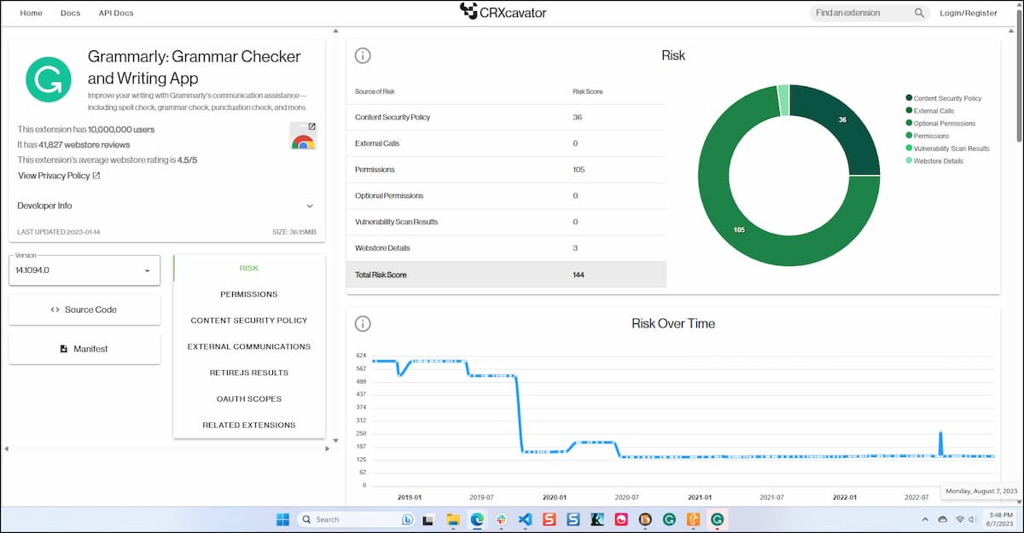Click the Login/Register button
The image size is (1024, 533).
click(968, 13)
